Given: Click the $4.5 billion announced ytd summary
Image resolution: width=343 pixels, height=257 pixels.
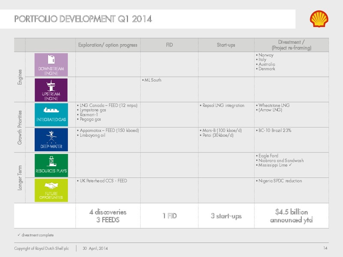Looking at the screenshot, I should point(292,216).
